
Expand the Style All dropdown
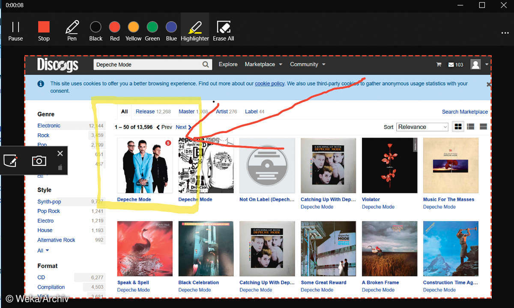coord(43,250)
